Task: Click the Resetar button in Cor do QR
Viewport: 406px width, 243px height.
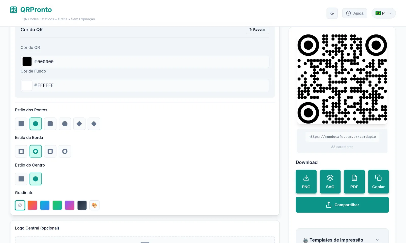Action: click(258, 30)
